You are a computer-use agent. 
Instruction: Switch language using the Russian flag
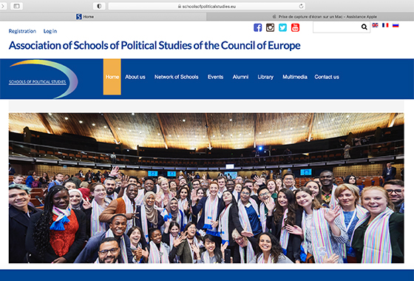396,25
